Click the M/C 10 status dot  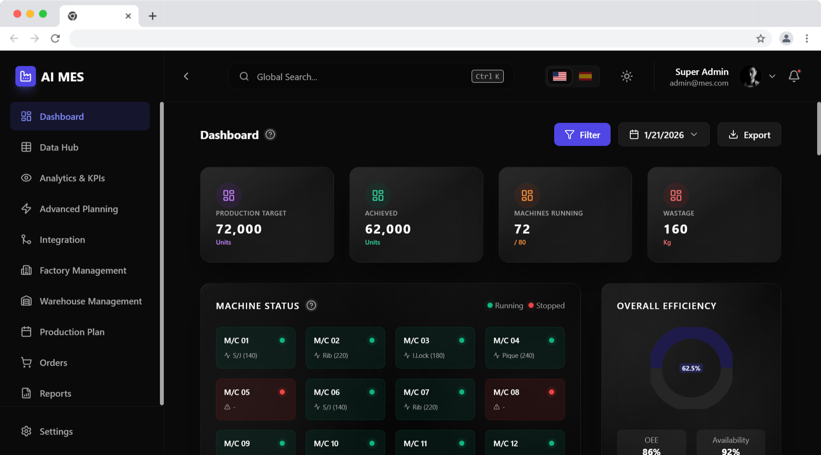pos(372,443)
